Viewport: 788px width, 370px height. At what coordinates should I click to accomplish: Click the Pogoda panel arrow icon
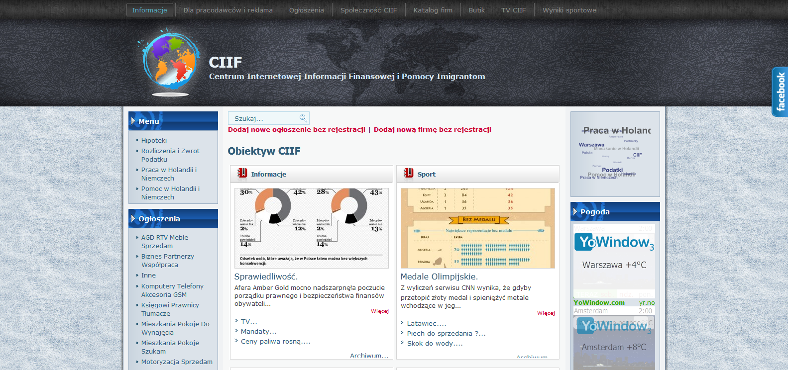point(575,211)
